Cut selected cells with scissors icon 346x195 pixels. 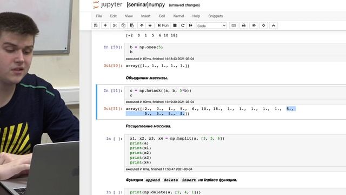[x=115, y=25]
